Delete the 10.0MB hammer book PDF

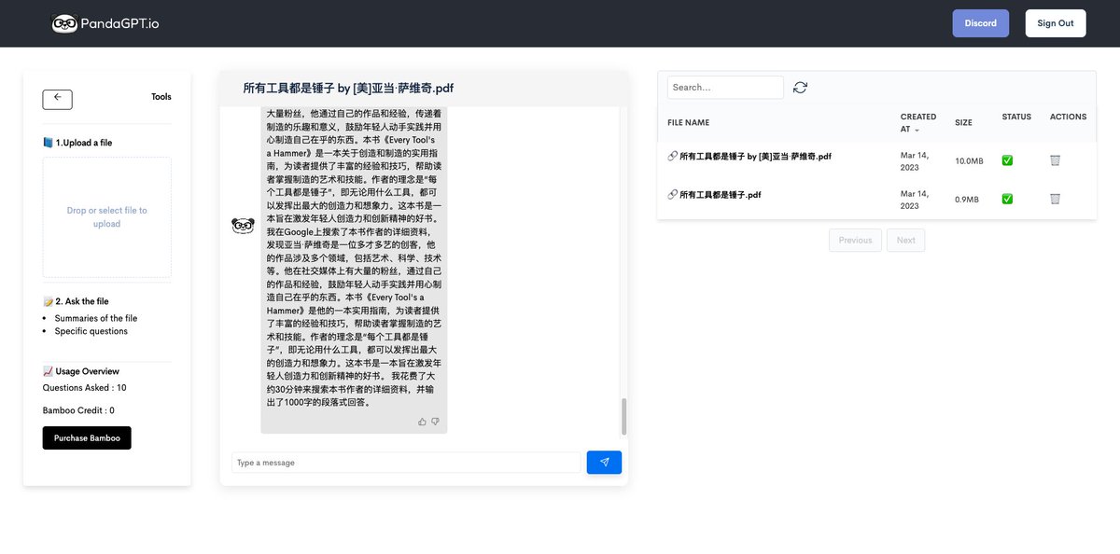point(1055,159)
